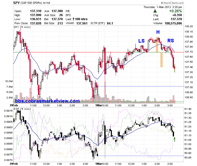This screenshot has height=166, width=197.
Task: Click the Volume value 108,575,096
Action: pos(173,23)
